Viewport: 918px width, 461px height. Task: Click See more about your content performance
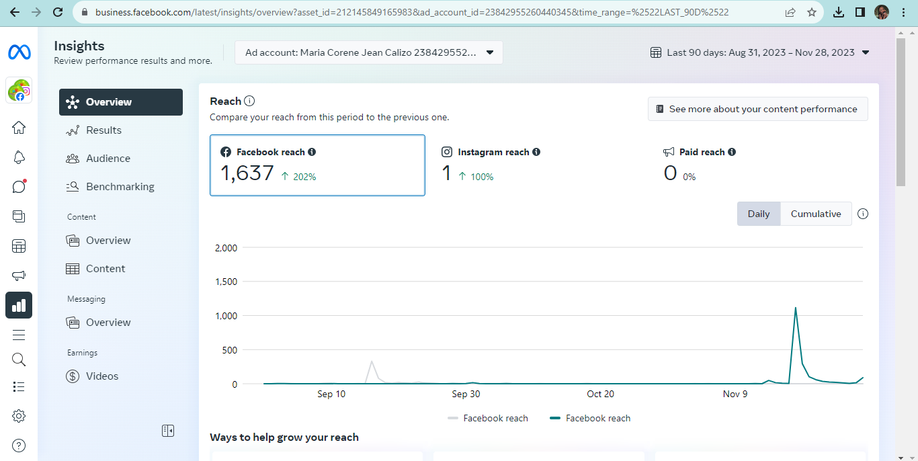[x=758, y=109]
